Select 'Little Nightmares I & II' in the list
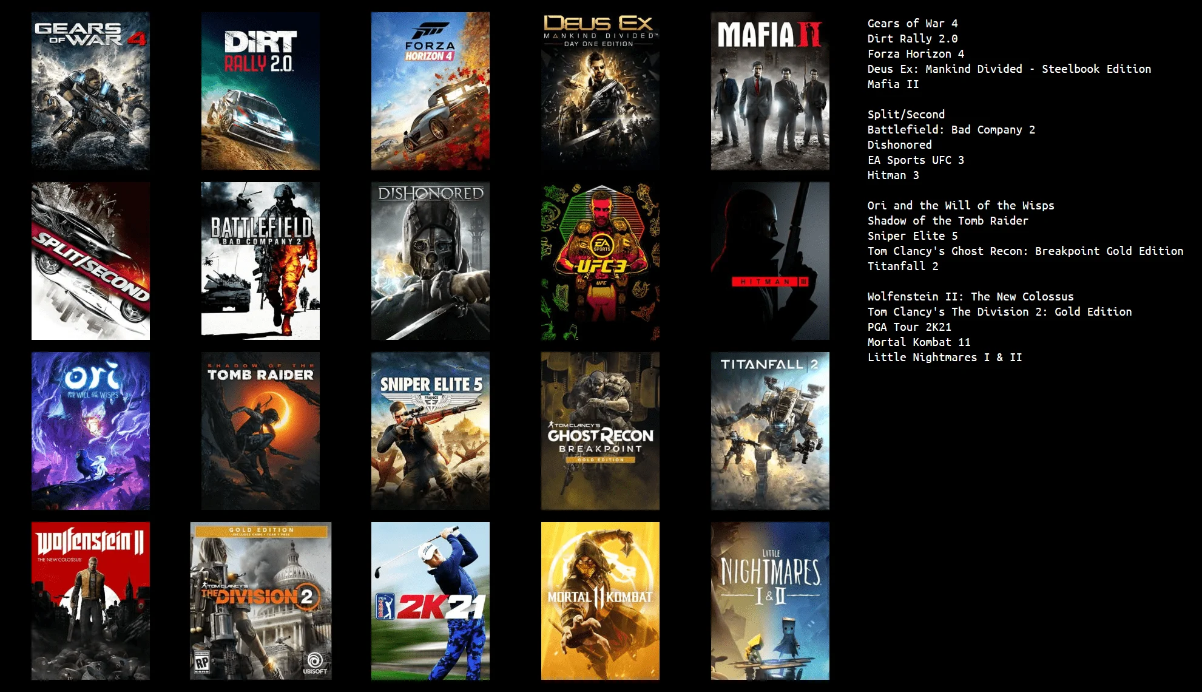1202x692 pixels. click(x=945, y=358)
